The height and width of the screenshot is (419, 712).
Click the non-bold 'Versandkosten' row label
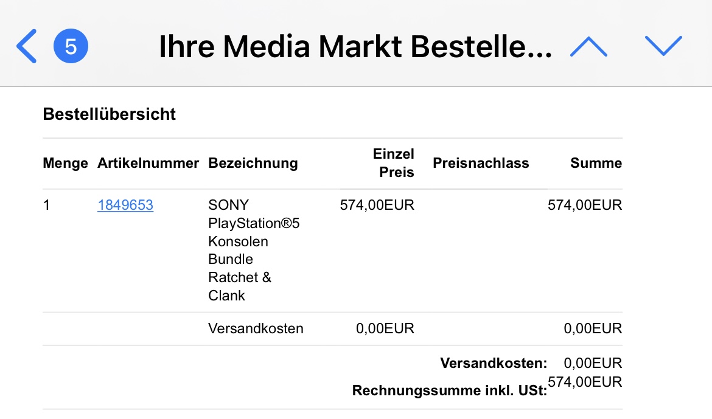[256, 328]
